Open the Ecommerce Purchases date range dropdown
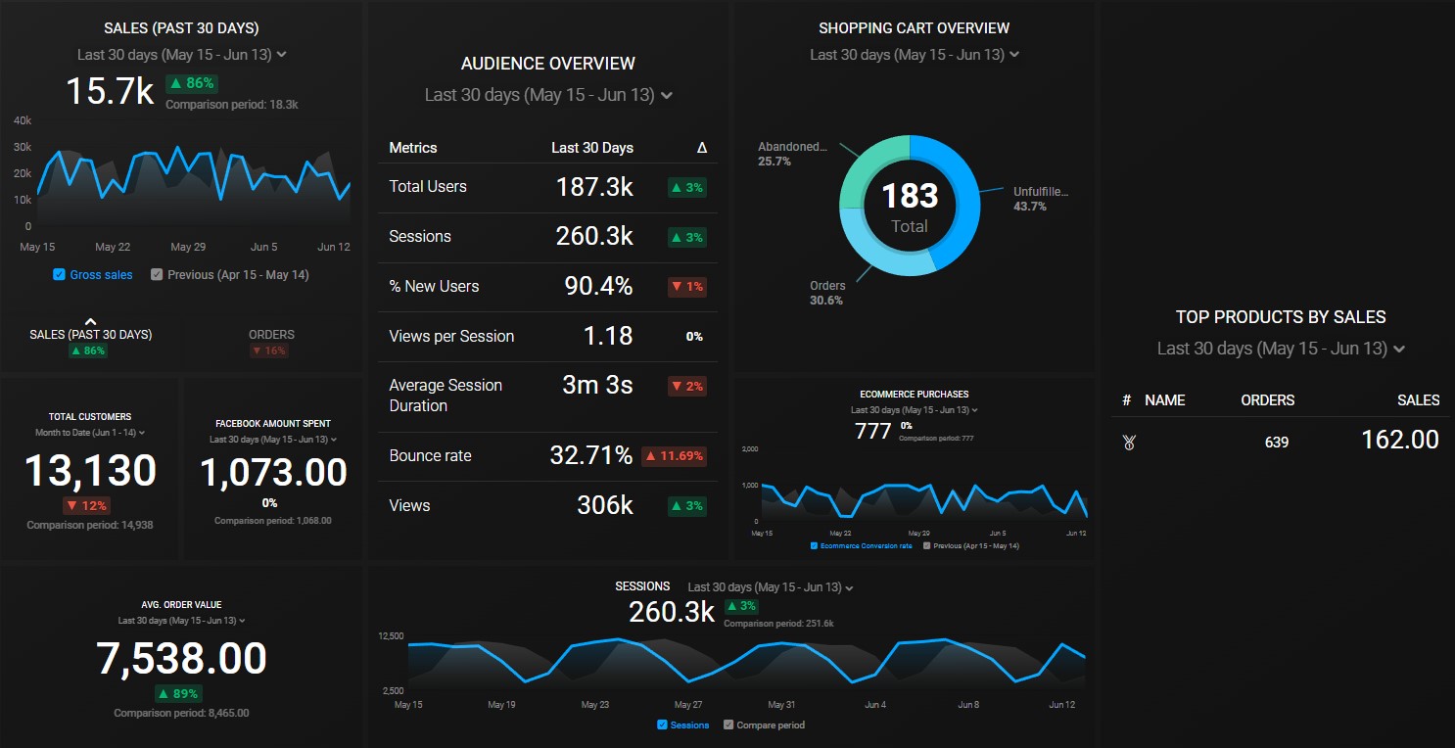 click(x=915, y=410)
